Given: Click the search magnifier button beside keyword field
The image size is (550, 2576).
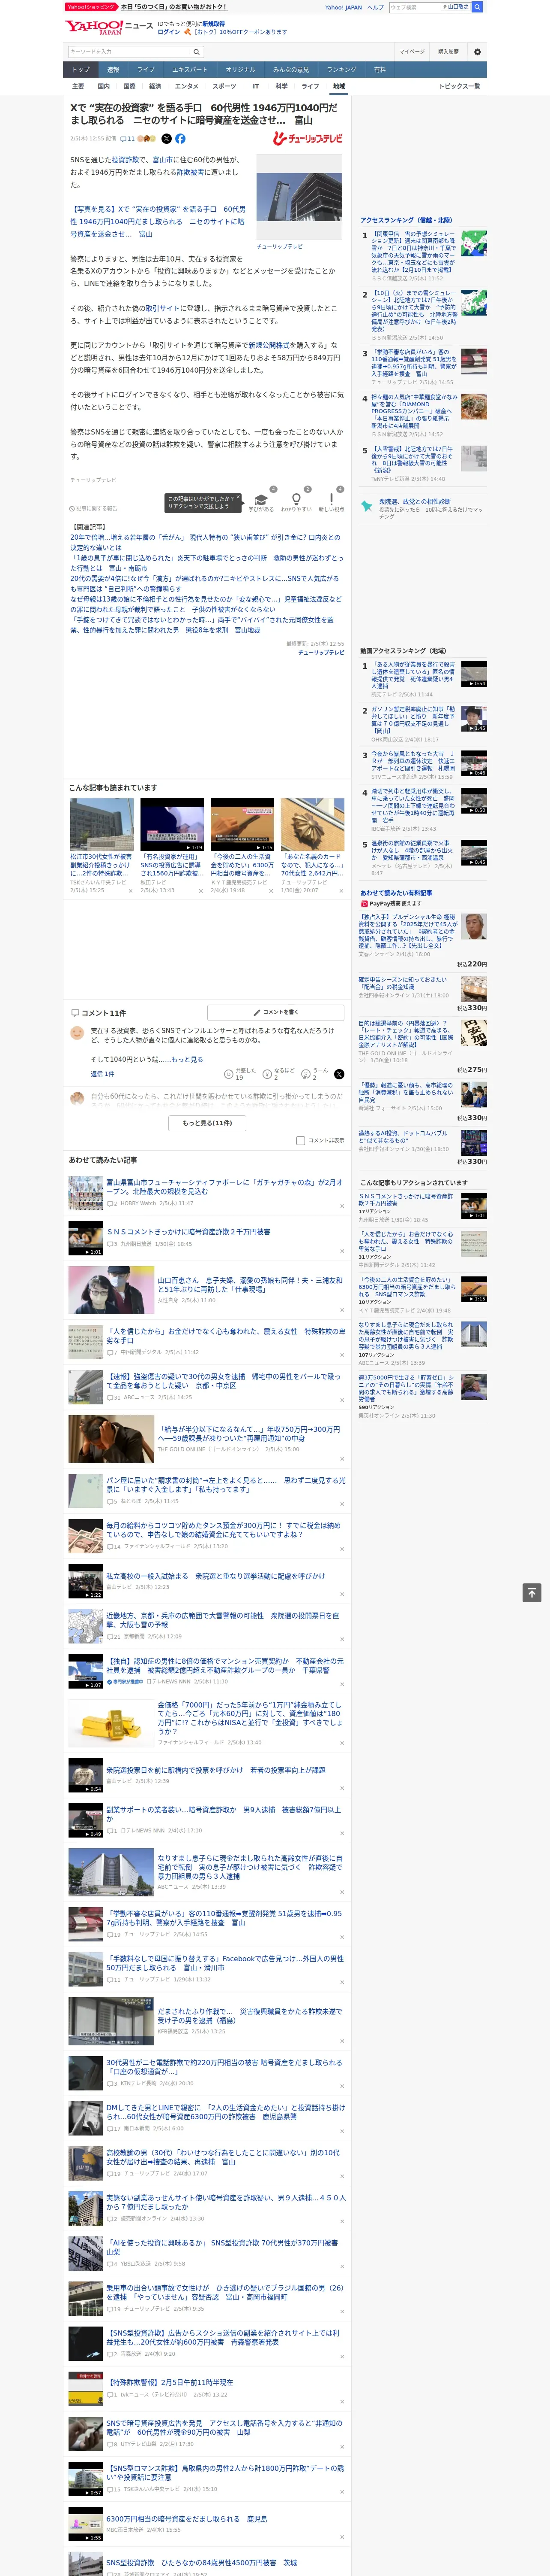Looking at the screenshot, I should click(197, 52).
